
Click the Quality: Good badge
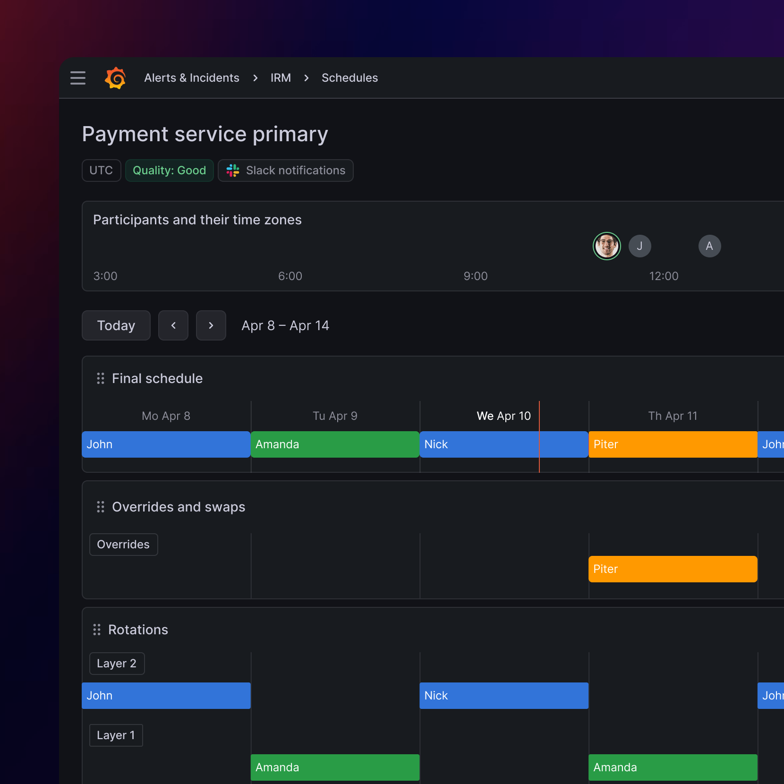point(170,170)
